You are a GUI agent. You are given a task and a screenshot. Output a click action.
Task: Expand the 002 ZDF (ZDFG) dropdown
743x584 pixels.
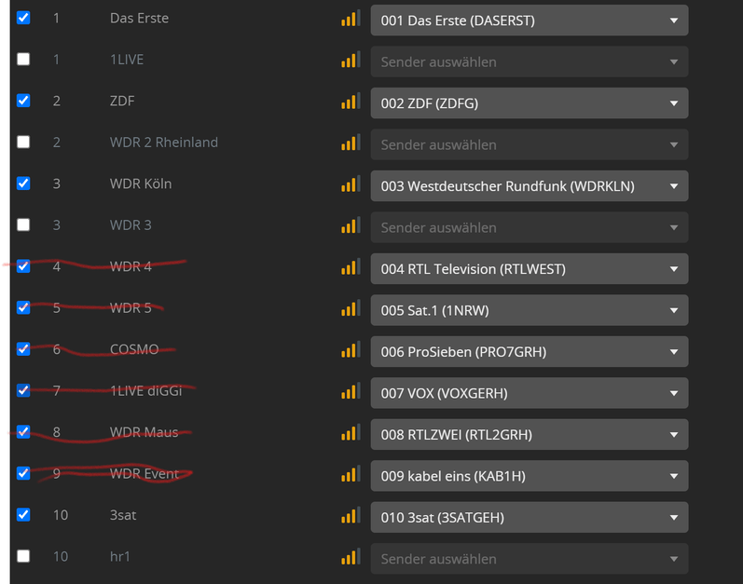click(x=530, y=103)
